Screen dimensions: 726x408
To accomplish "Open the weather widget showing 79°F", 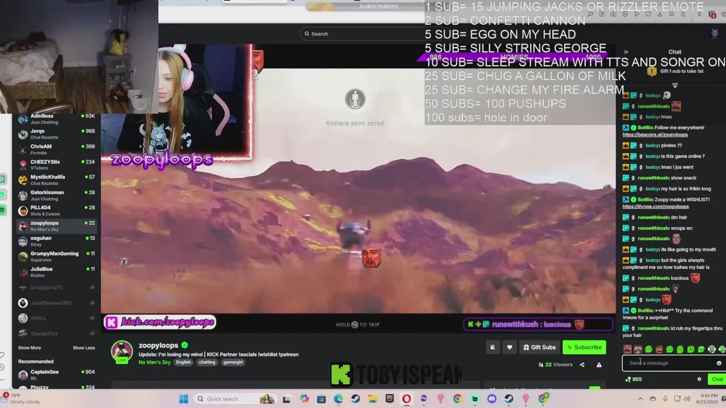I will [22, 398].
